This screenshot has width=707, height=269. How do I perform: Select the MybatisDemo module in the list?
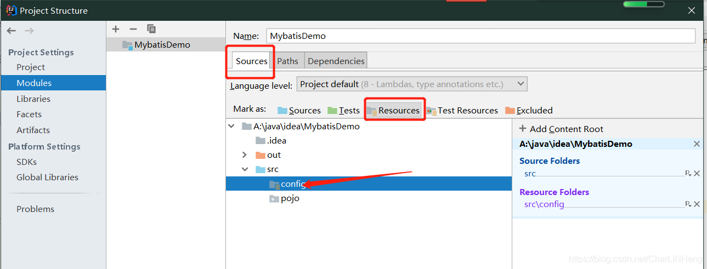coord(166,44)
